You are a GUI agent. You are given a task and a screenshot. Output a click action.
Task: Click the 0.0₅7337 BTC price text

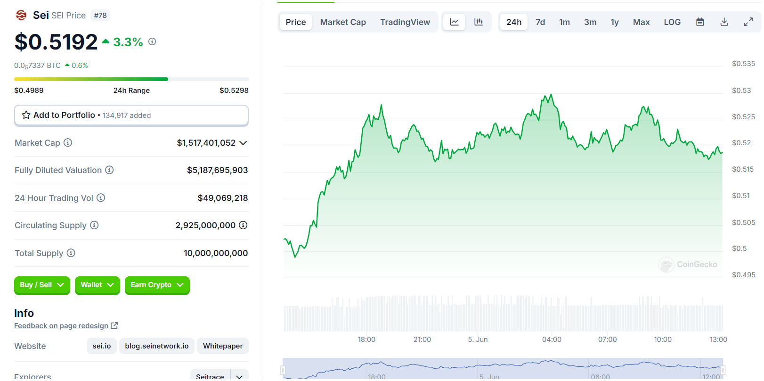pos(37,66)
